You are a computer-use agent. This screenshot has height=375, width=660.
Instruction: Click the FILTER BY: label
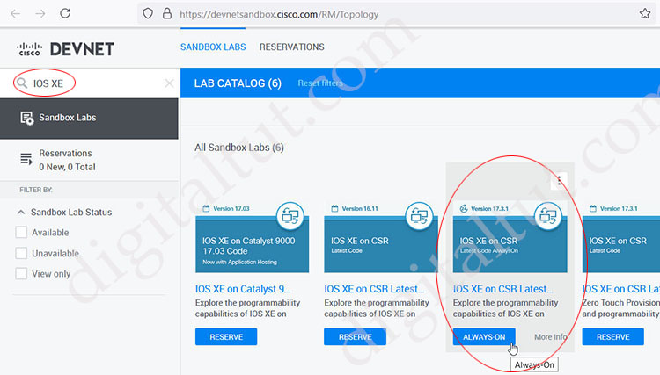pyautogui.click(x=36, y=190)
